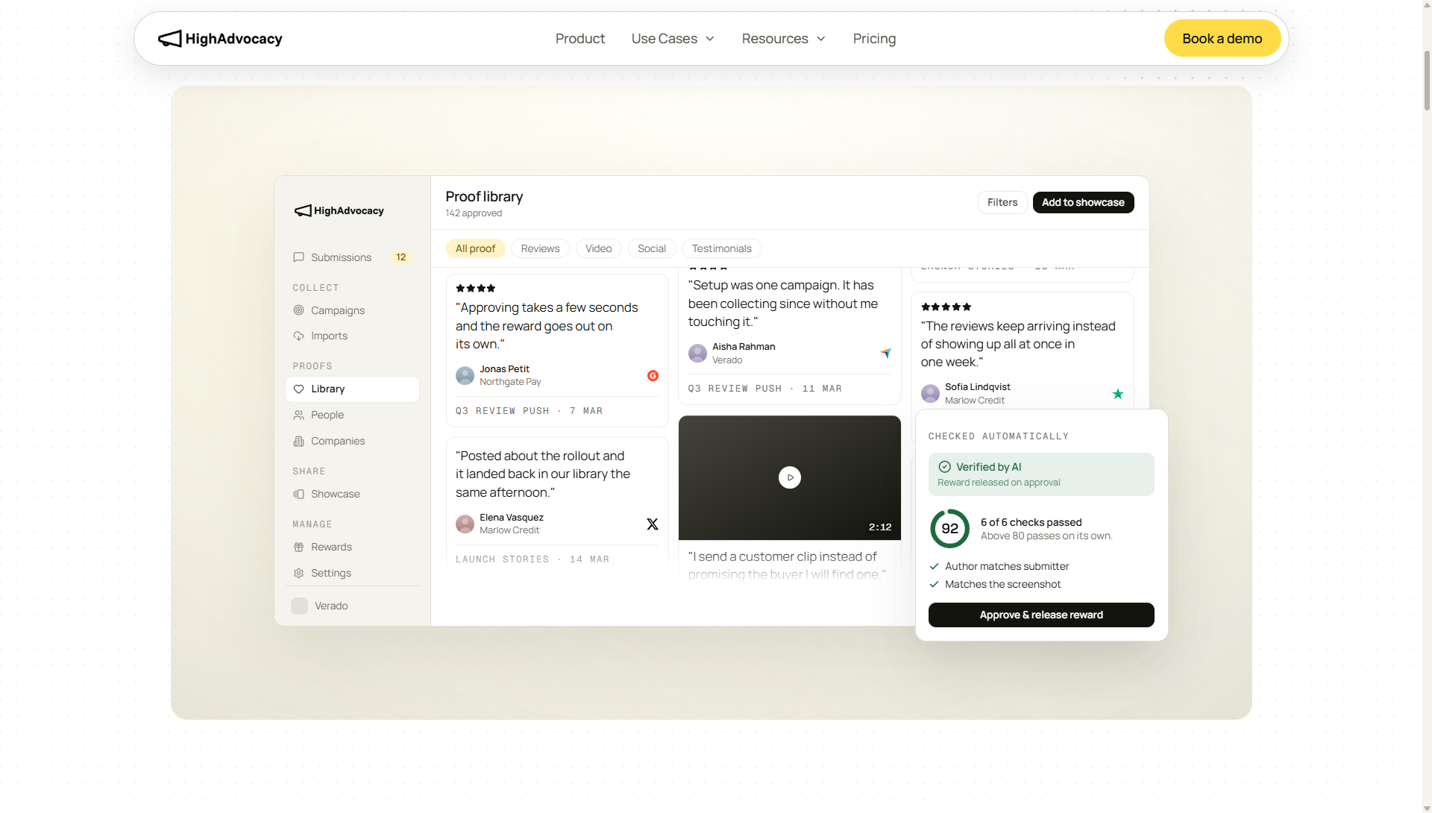Click '6 of 6 checks passed' text

1031,523
